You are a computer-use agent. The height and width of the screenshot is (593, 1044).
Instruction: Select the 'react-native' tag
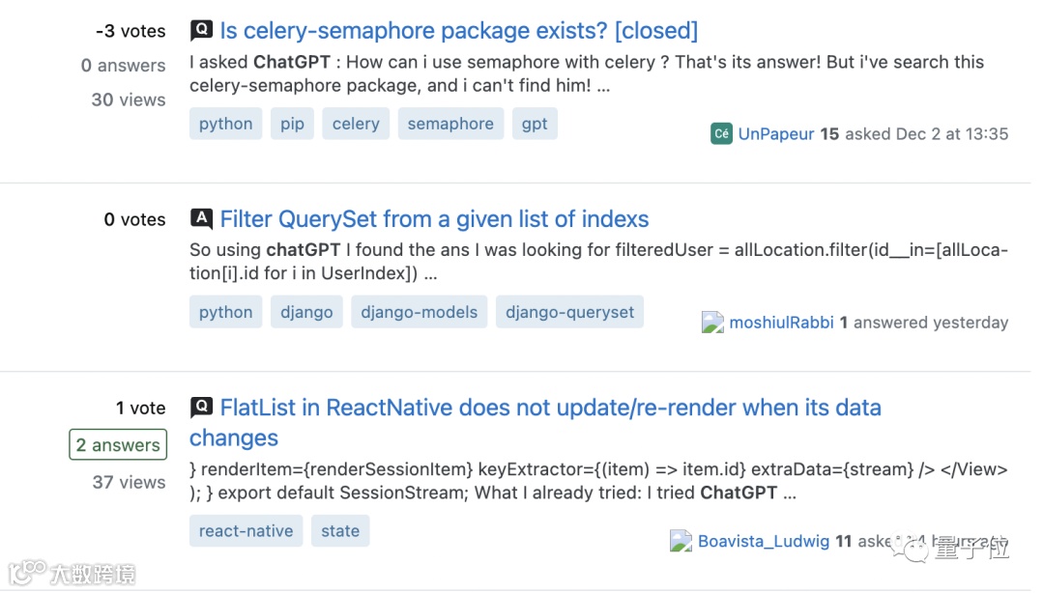(246, 530)
